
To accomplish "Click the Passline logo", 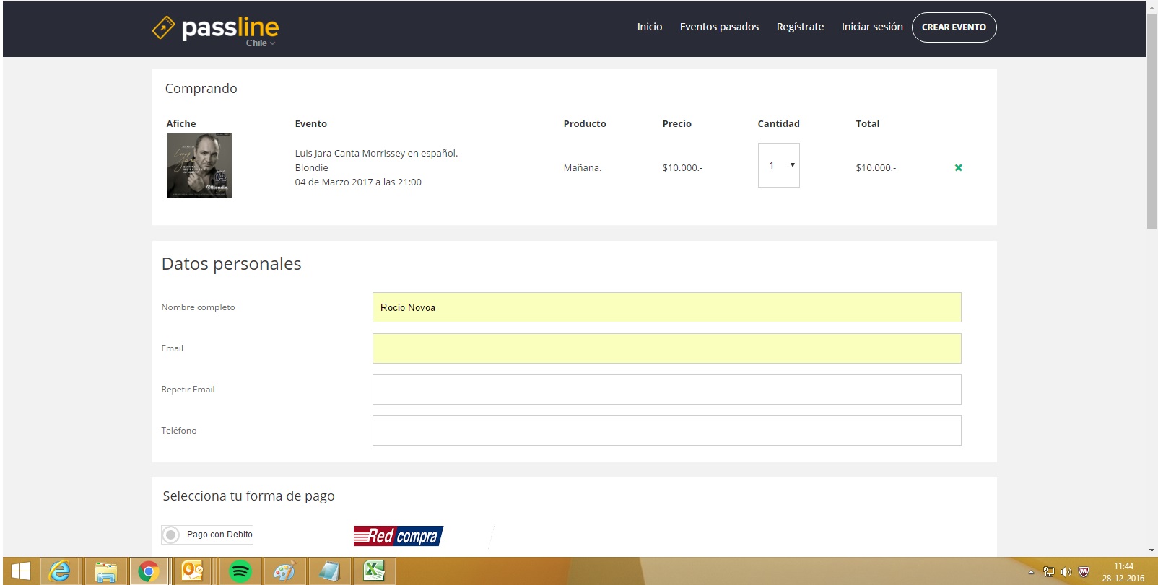I will click(215, 28).
